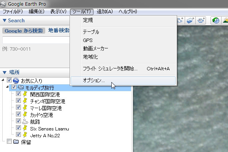The width and height of the screenshot is (228, 152).
Task: Click the folder icon beside 保留
Action: (x=16, y=141)
